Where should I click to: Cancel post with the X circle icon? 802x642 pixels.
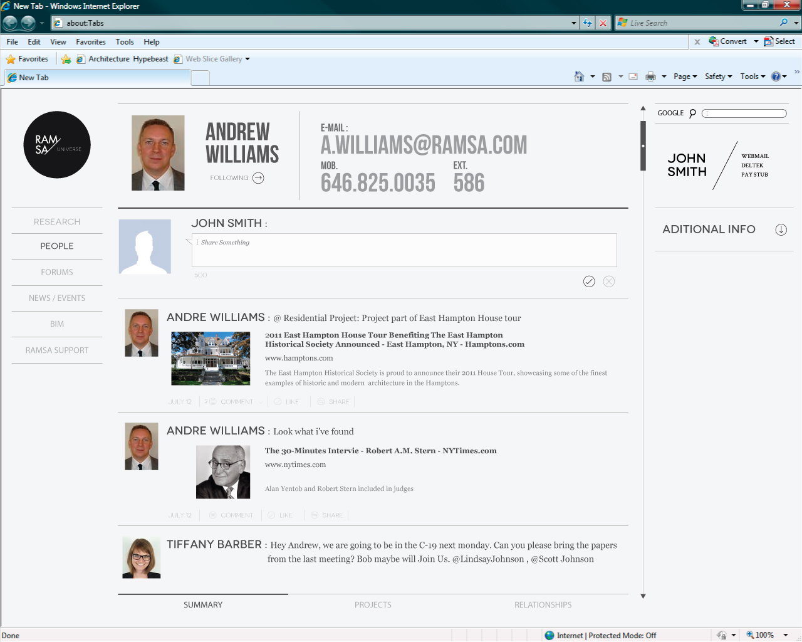point(609,282)
